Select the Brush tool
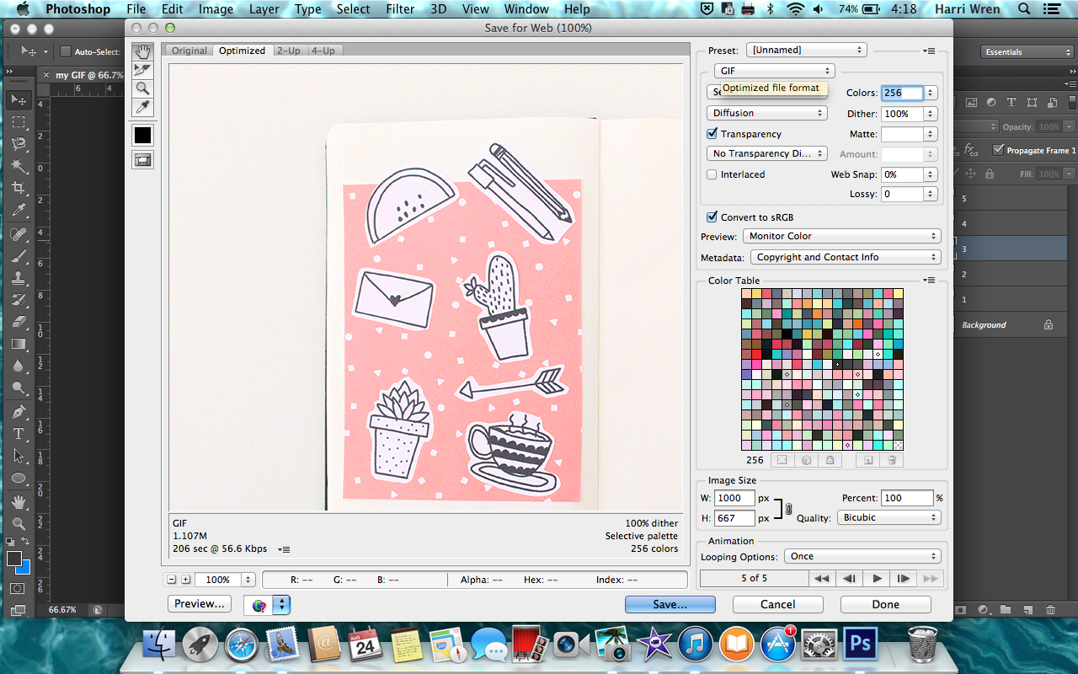Screen dimensions: 1078x674 click(18, 256)
